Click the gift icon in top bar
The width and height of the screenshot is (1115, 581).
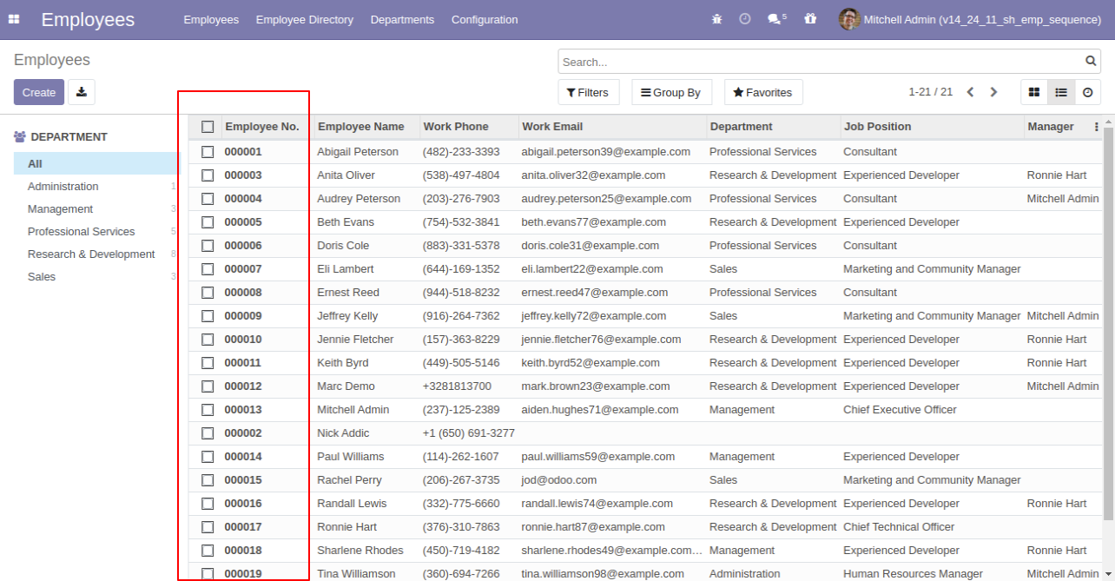pos(810,19)
